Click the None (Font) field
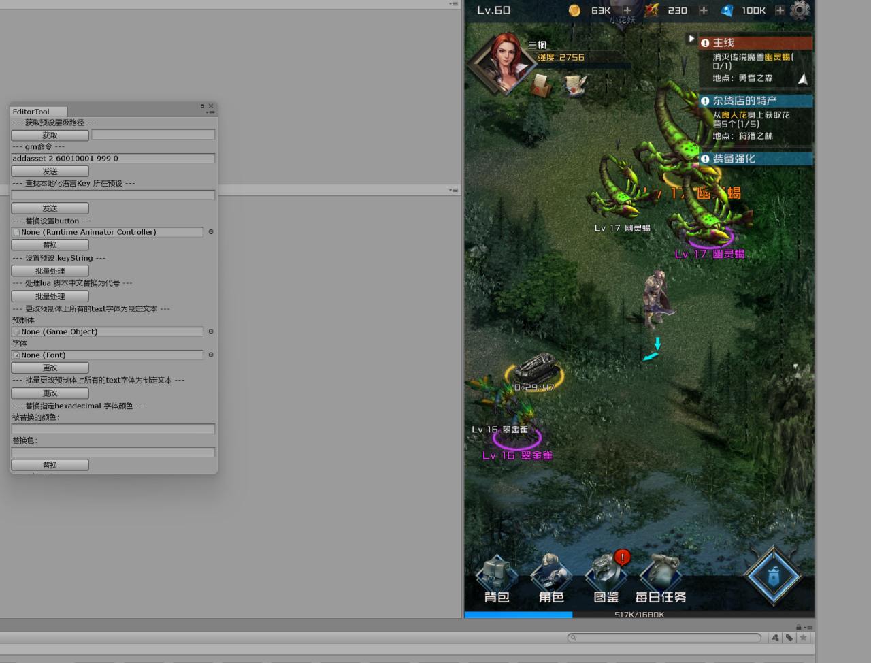Viewport: 871px width, 663px height. tap(108, 355)
